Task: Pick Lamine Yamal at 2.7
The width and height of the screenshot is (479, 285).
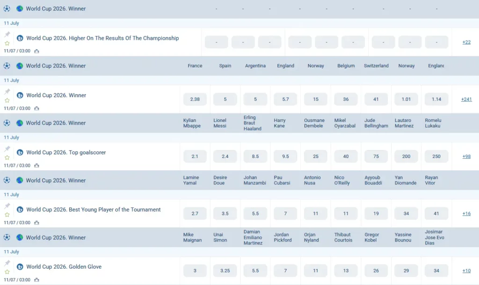Action: [x=195, y=214]
